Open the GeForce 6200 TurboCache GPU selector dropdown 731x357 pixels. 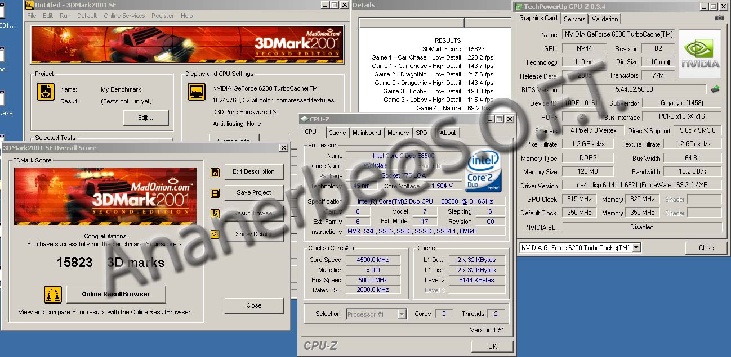[x=581, y=248]
